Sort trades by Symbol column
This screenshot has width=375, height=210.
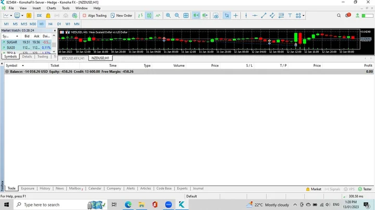click(x=11, y=66)
